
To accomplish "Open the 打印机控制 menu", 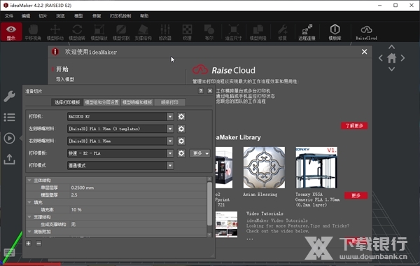I will 120,16.
